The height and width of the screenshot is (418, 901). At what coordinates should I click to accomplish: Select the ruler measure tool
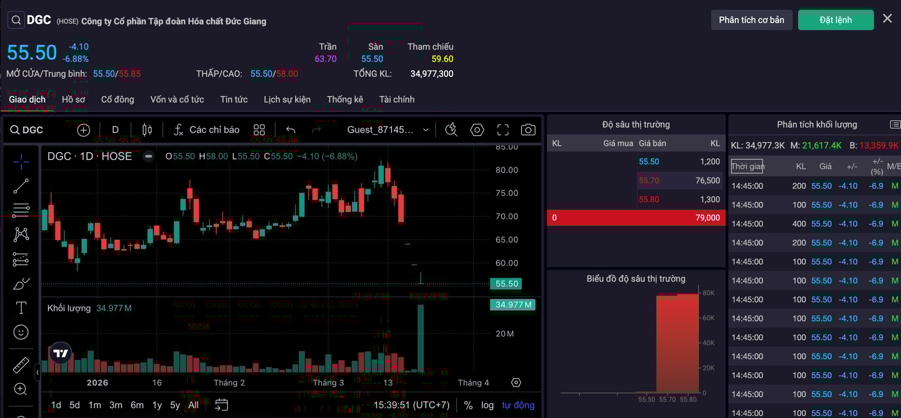point(21,365)
